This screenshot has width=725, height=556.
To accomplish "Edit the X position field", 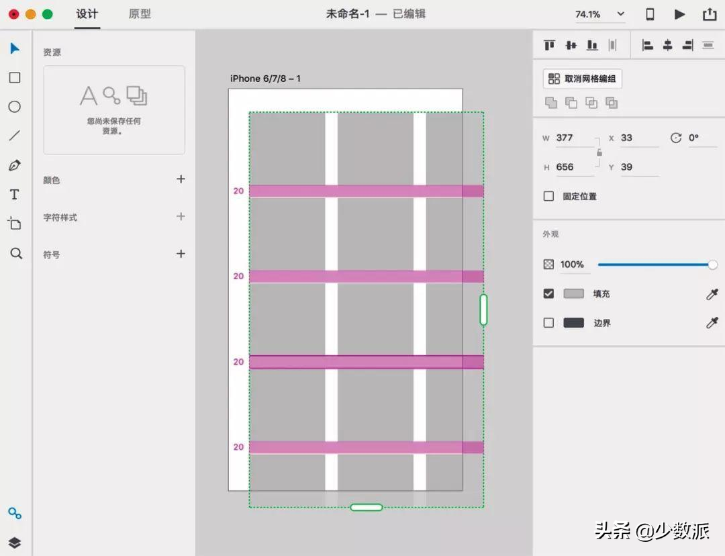I will [640, 138].
